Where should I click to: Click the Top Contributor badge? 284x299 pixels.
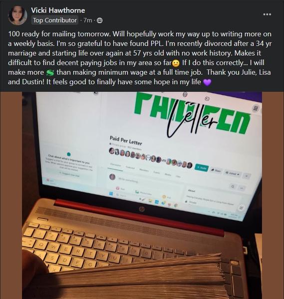(55, 20)
